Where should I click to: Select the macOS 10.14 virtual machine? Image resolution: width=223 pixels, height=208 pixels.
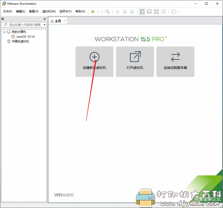pos(25,37)
